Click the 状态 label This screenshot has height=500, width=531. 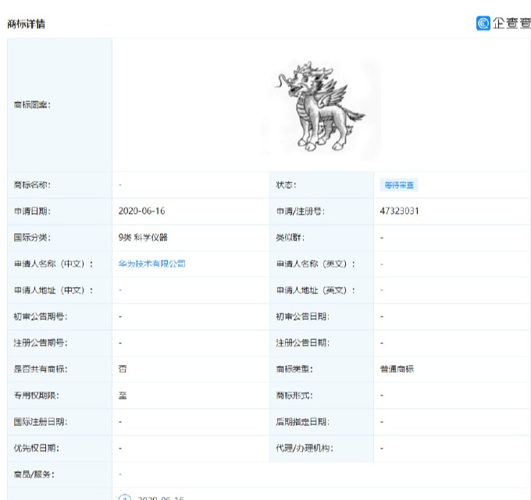pyautogui.click(x=286, y=185)
